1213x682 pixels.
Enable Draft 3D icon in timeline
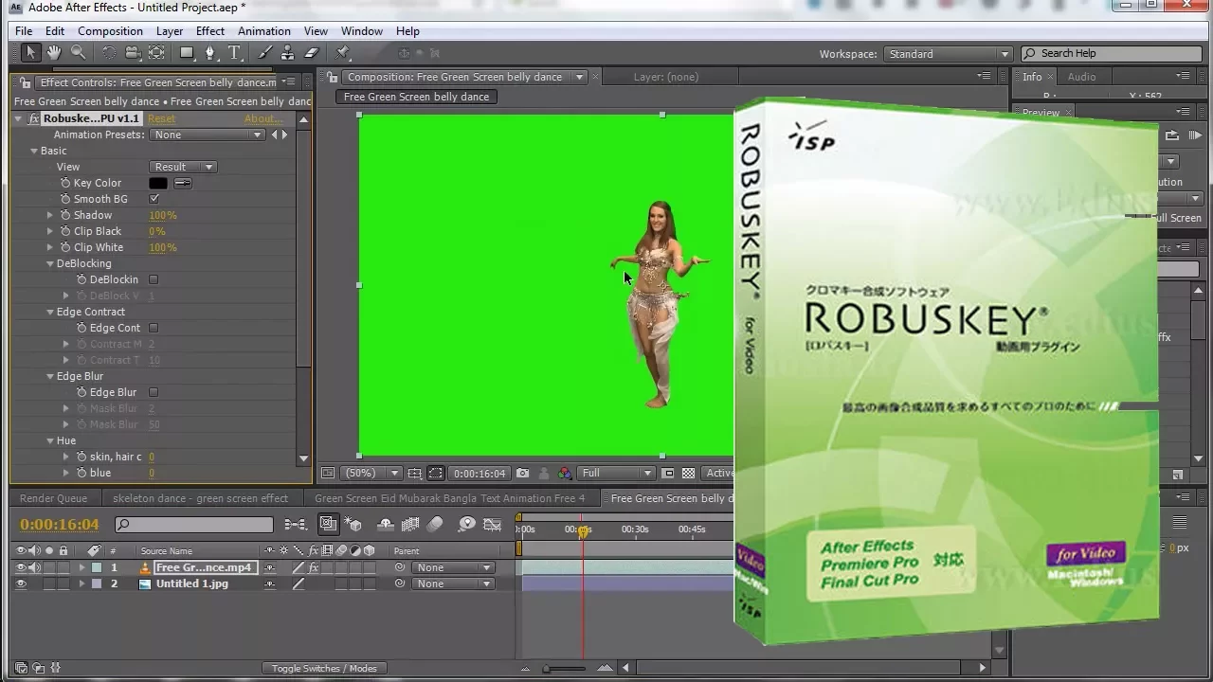click(x=353, y=524)
